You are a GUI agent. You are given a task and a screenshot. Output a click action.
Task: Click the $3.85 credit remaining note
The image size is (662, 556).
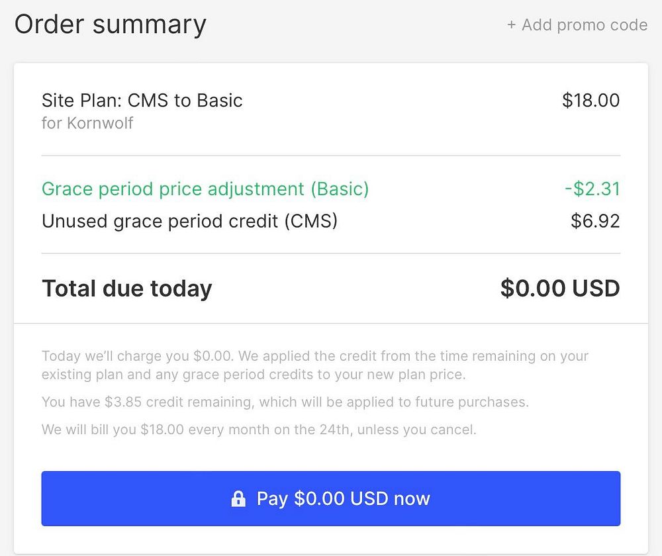(285, 402)
